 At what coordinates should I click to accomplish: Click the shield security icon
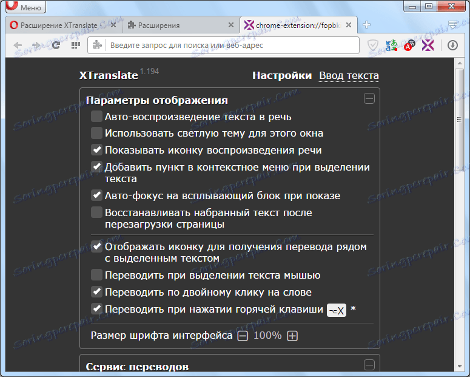[x=372, y=46]
